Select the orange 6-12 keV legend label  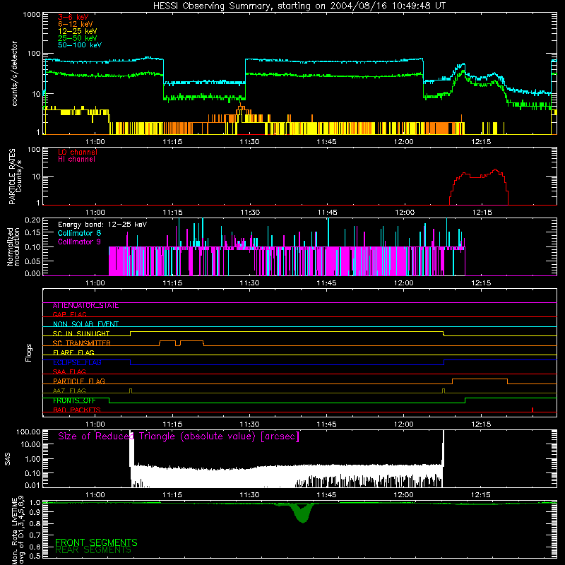(76, 24)
